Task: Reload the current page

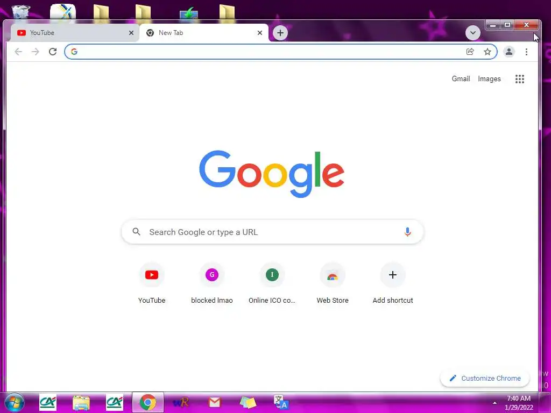Action: click(53, 52)
